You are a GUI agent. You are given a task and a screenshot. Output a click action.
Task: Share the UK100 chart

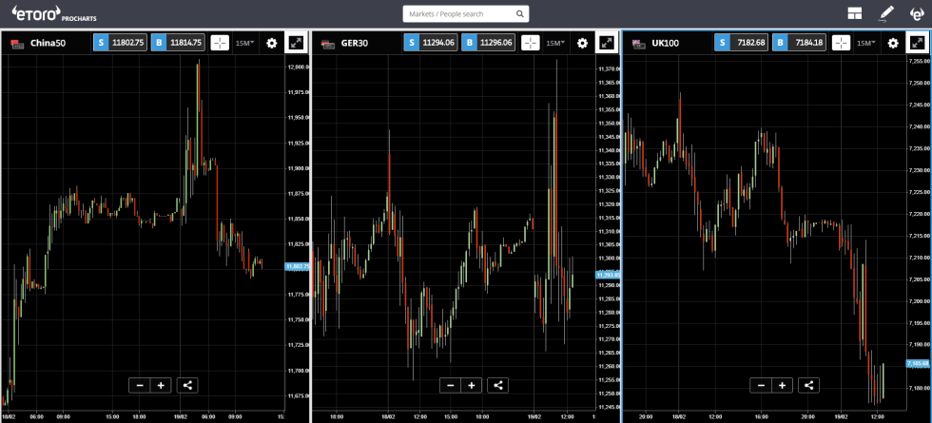tap(808, 385)
